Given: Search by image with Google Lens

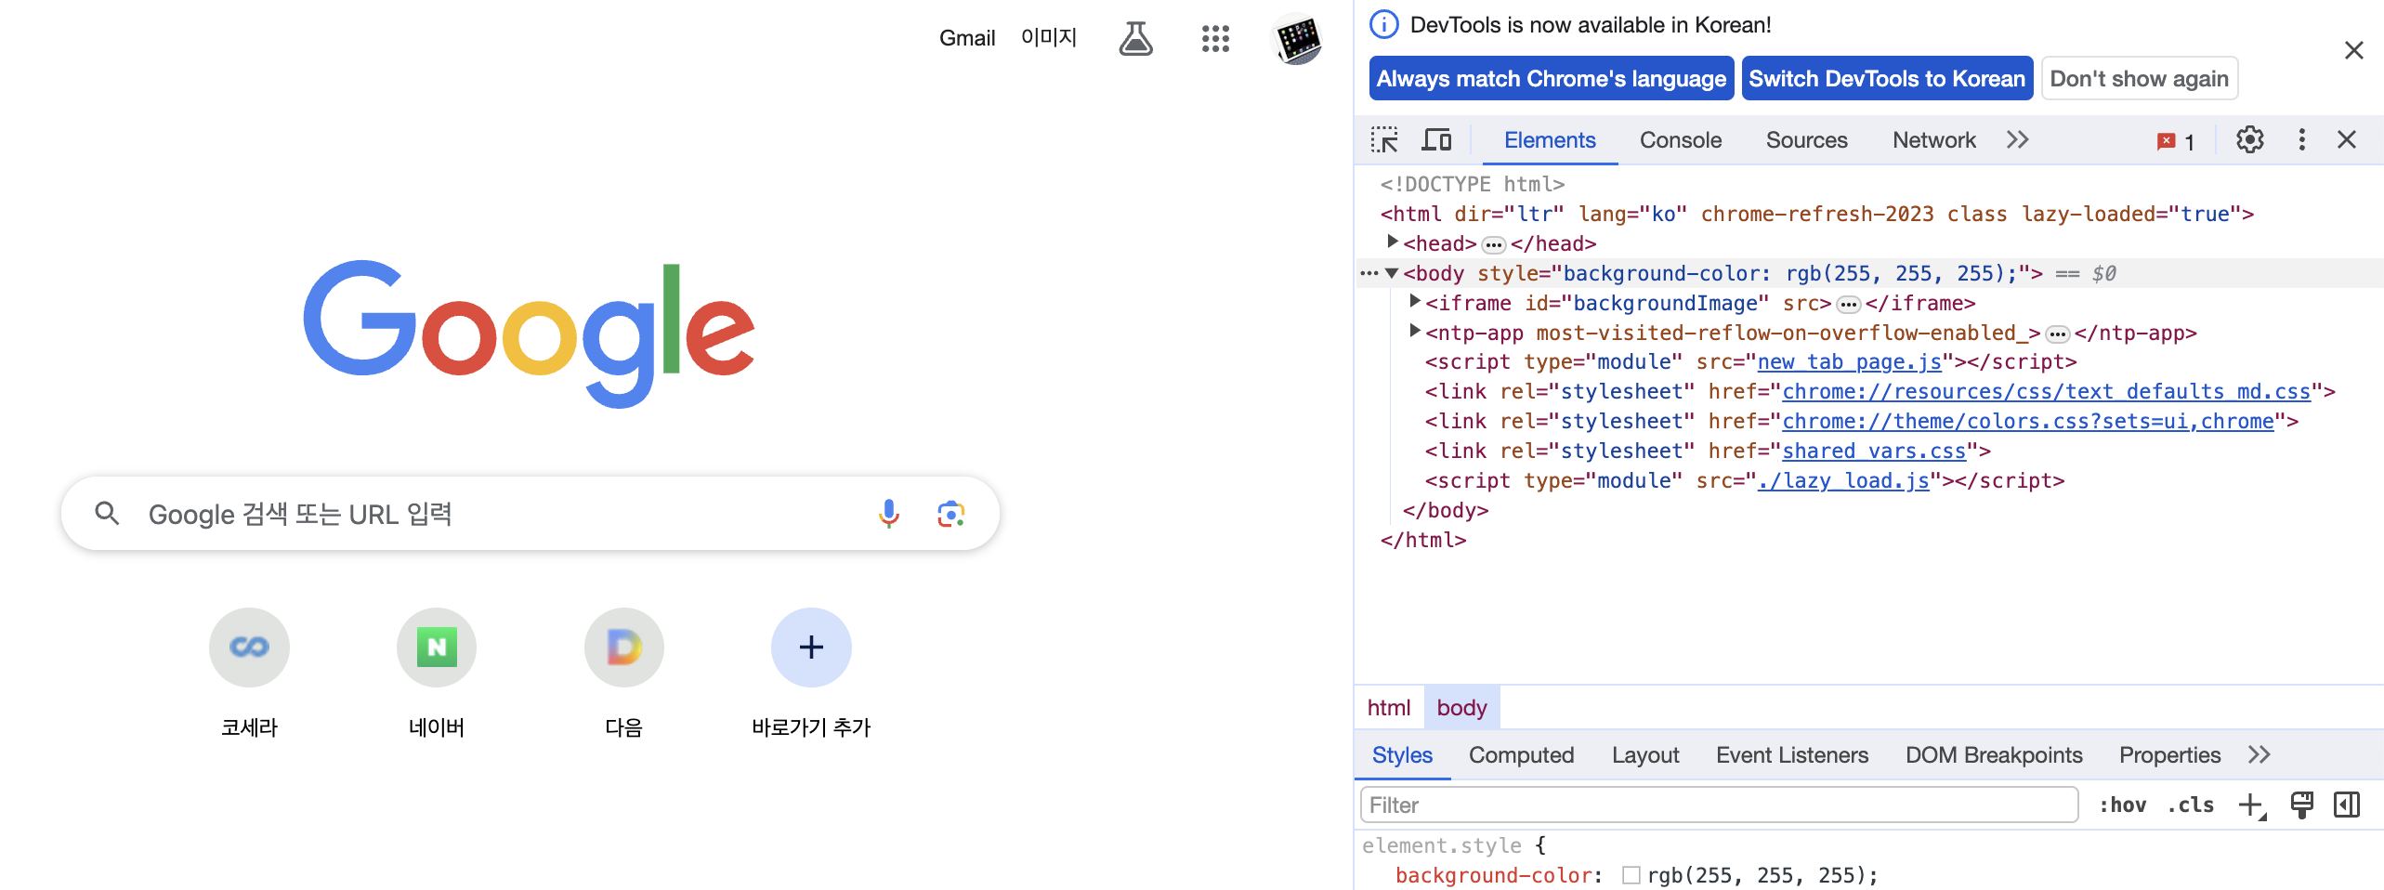Looking at the screenshot, I should click(951, 514).
